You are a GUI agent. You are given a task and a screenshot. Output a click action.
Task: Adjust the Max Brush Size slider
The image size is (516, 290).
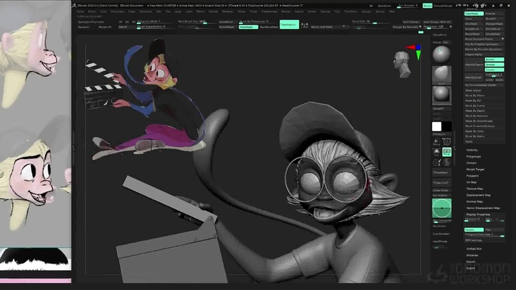coord(197,22)
